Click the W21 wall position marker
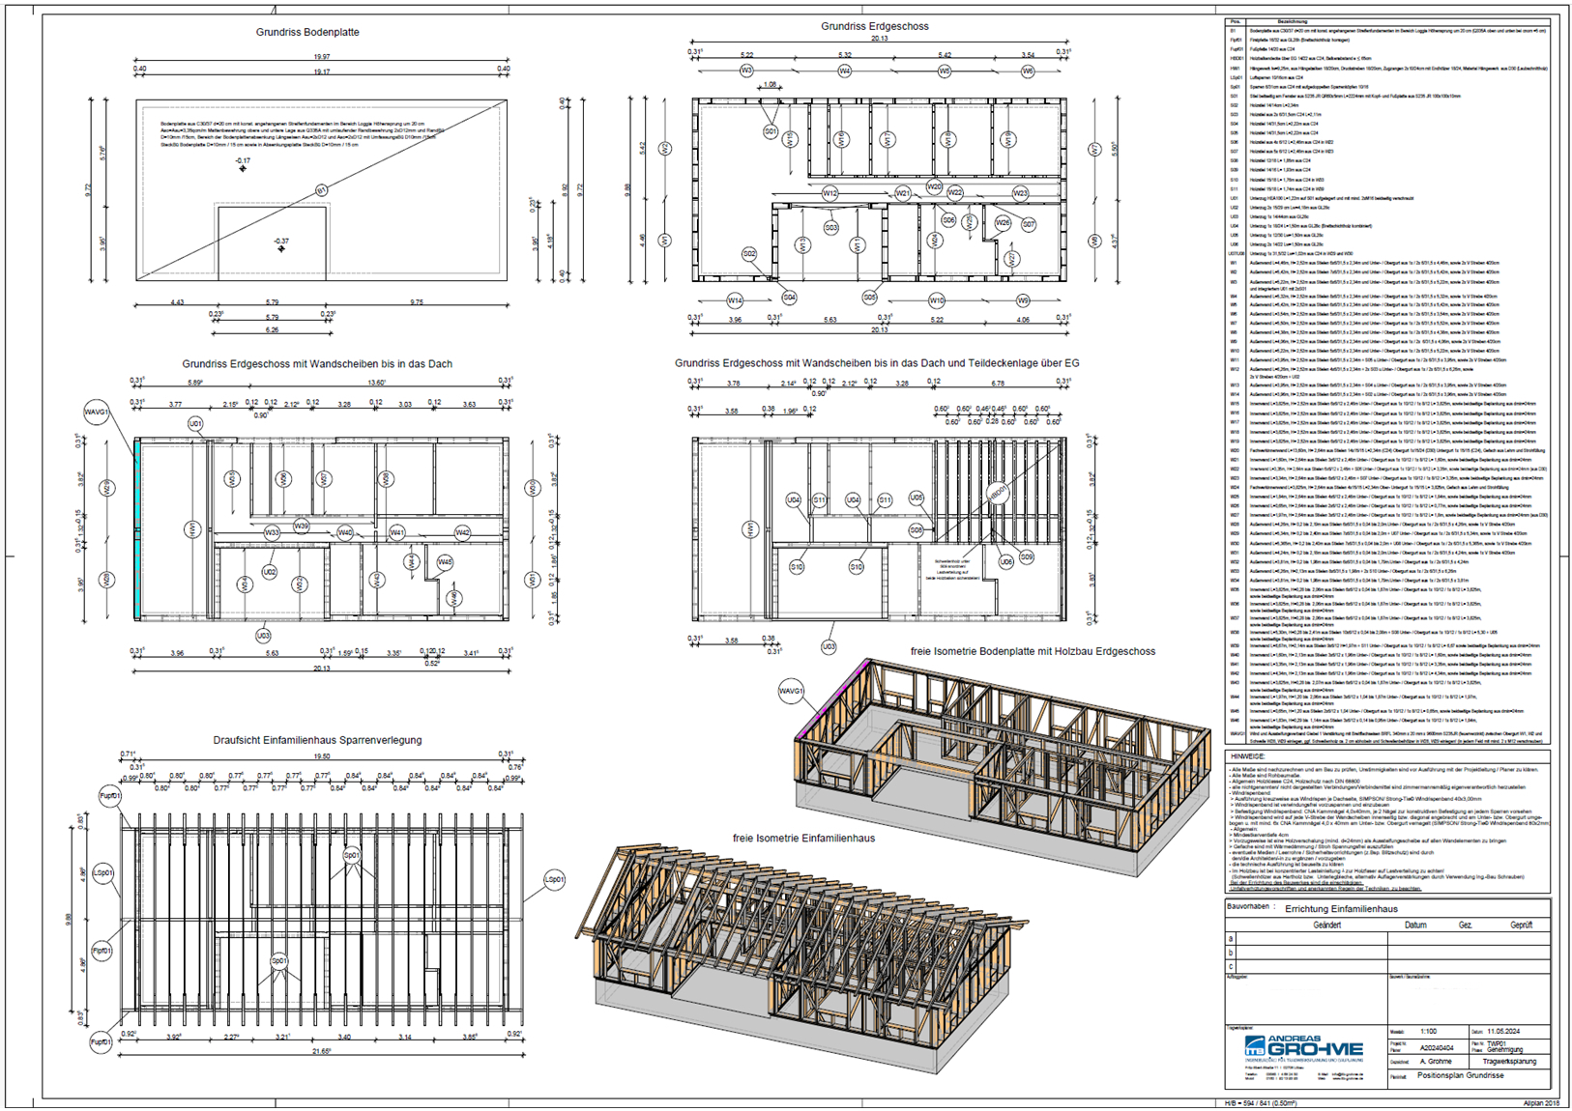Image resolution: width=1572 pixels, height=1111 pixels. (902, 193)
